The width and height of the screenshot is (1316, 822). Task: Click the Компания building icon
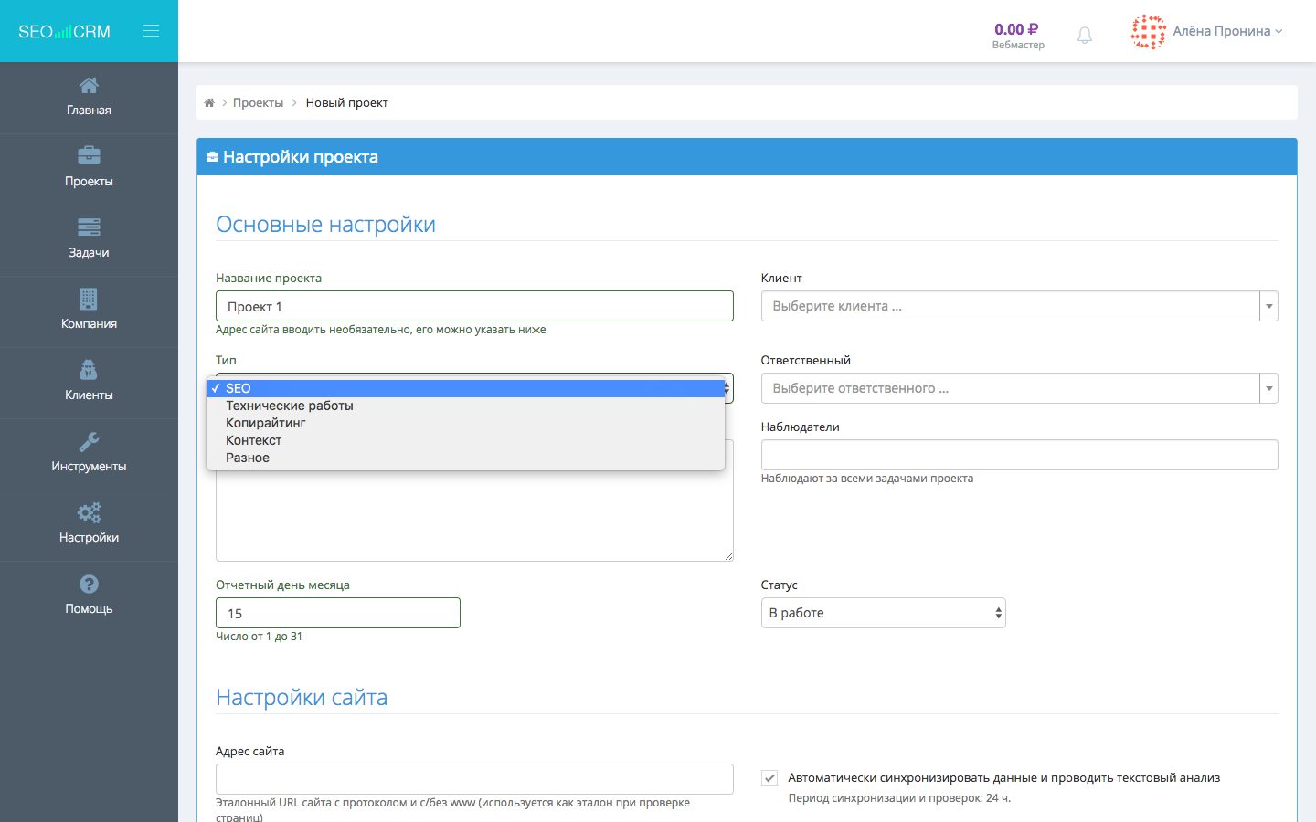(89, 298)
